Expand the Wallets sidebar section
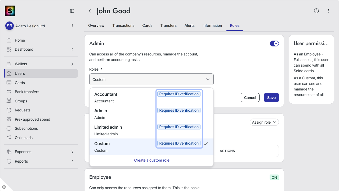The image size is (339, 191). click(x=41, y=64)
